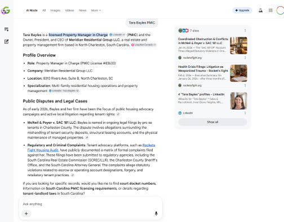Open 4 "Tara Bayles" profiles LinkedIn result

[x=201, y=94]
